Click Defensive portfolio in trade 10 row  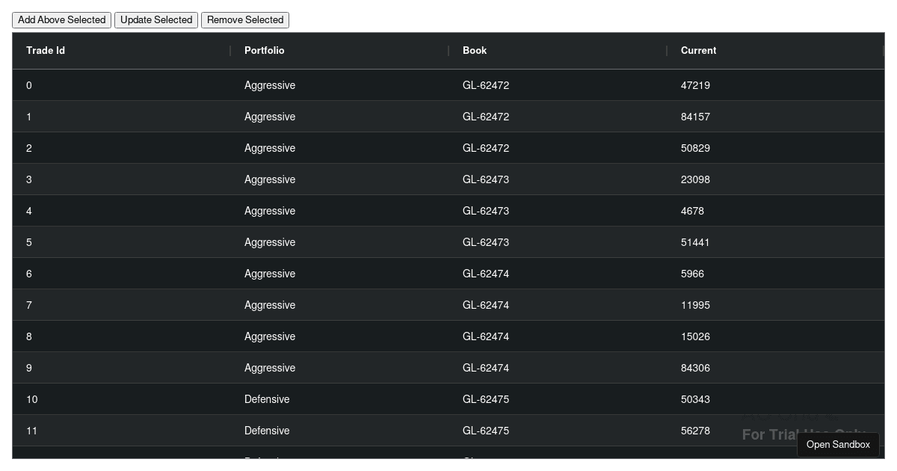point(267,399)
